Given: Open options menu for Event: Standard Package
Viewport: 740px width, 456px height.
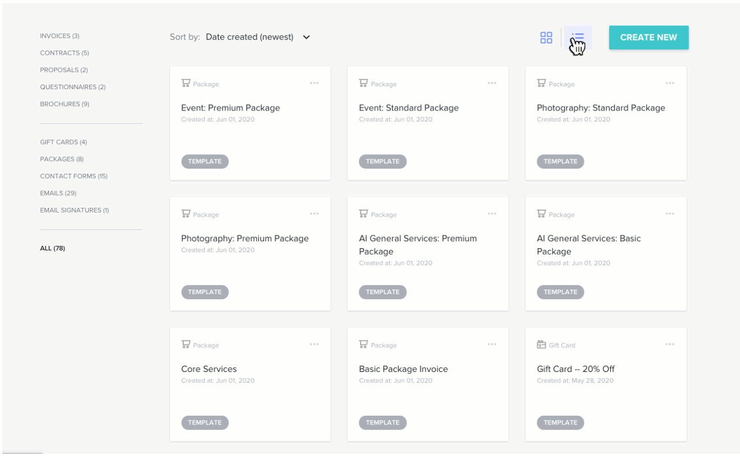Looking at the screenshot, I should tap(492, 83).
